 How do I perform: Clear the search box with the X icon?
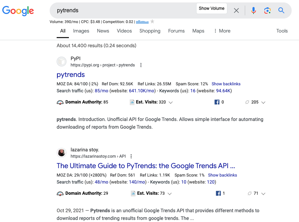pos(236,10)
